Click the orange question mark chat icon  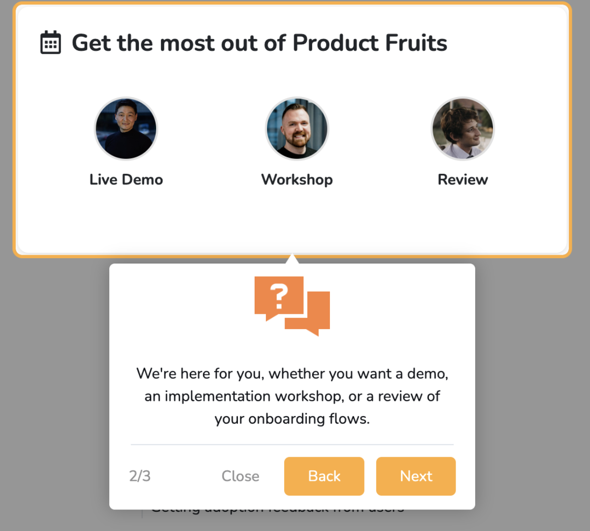tap(292, 304)
